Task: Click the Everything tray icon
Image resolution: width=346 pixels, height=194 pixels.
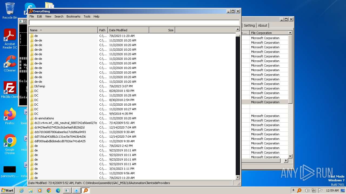Action: click(x=299, y=190)
